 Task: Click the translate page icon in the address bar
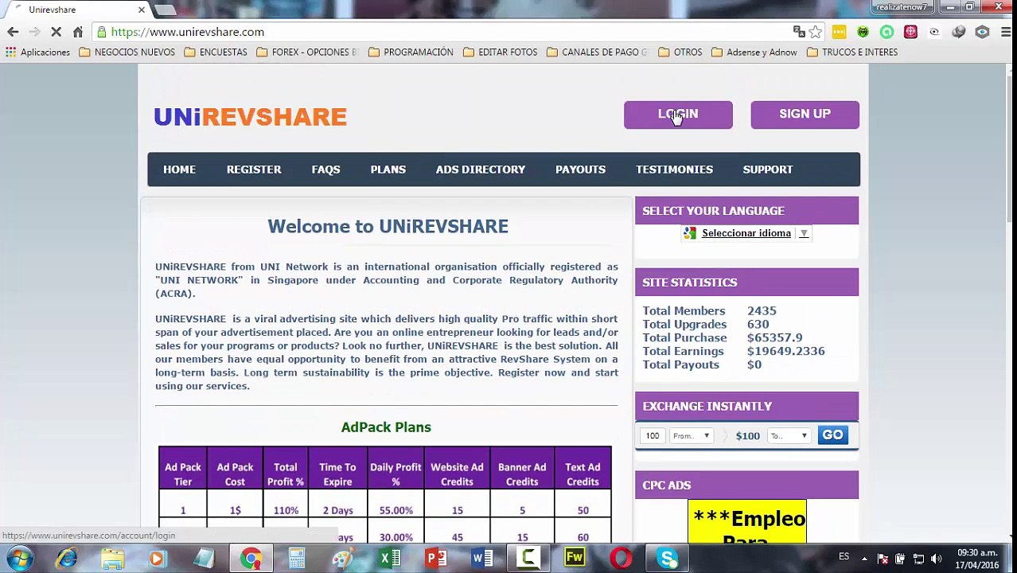coord(799,32)
